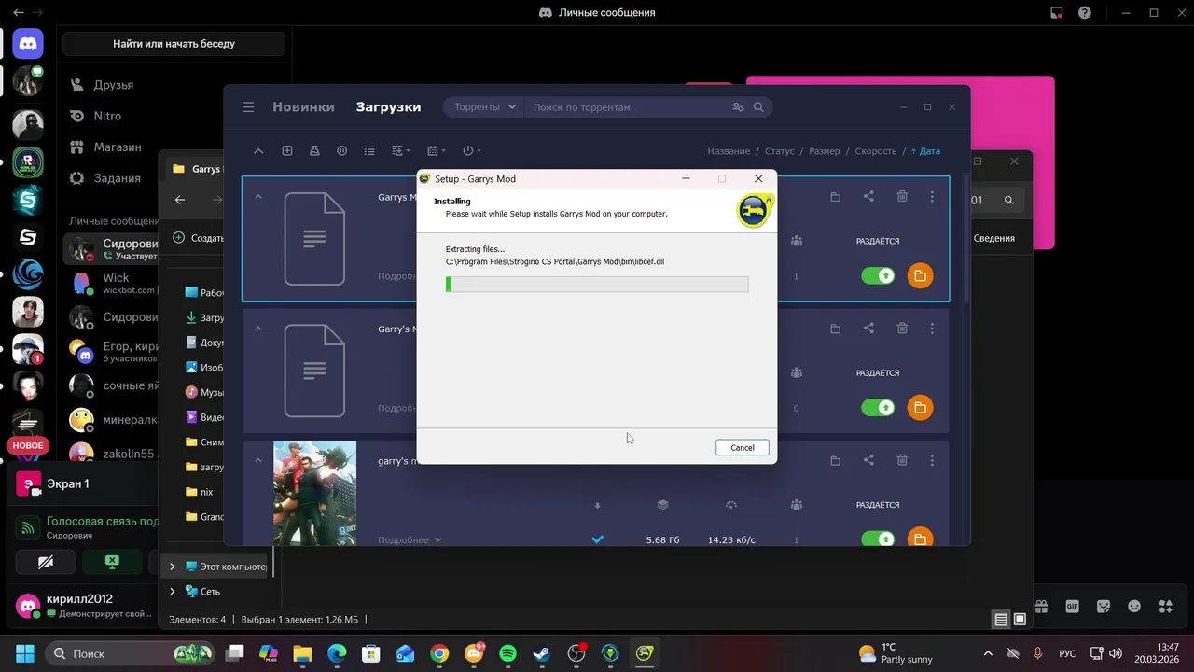Open the download list options dropdown
1194x672 pixels.
(400, 151)
